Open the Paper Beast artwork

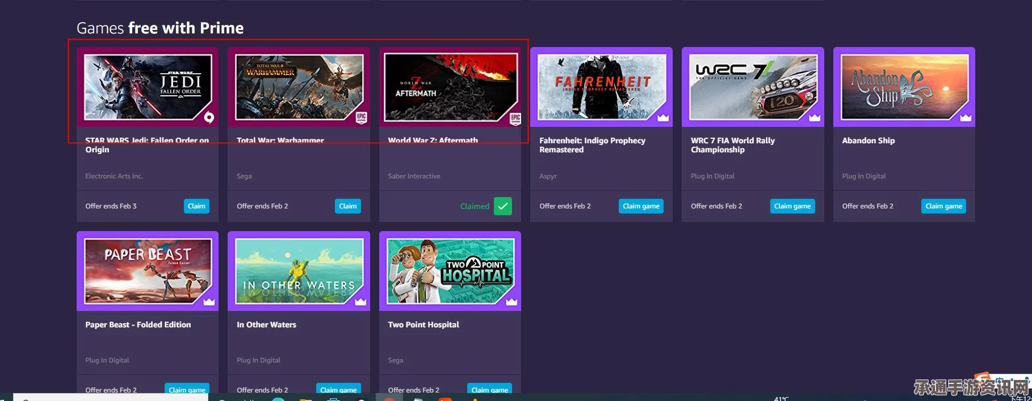[x=148, y=271]
